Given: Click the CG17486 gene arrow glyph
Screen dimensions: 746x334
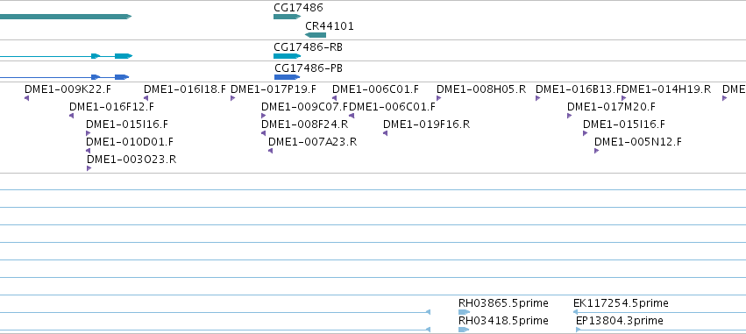Looking at the screenshot, I should click(x=287, y=17).
